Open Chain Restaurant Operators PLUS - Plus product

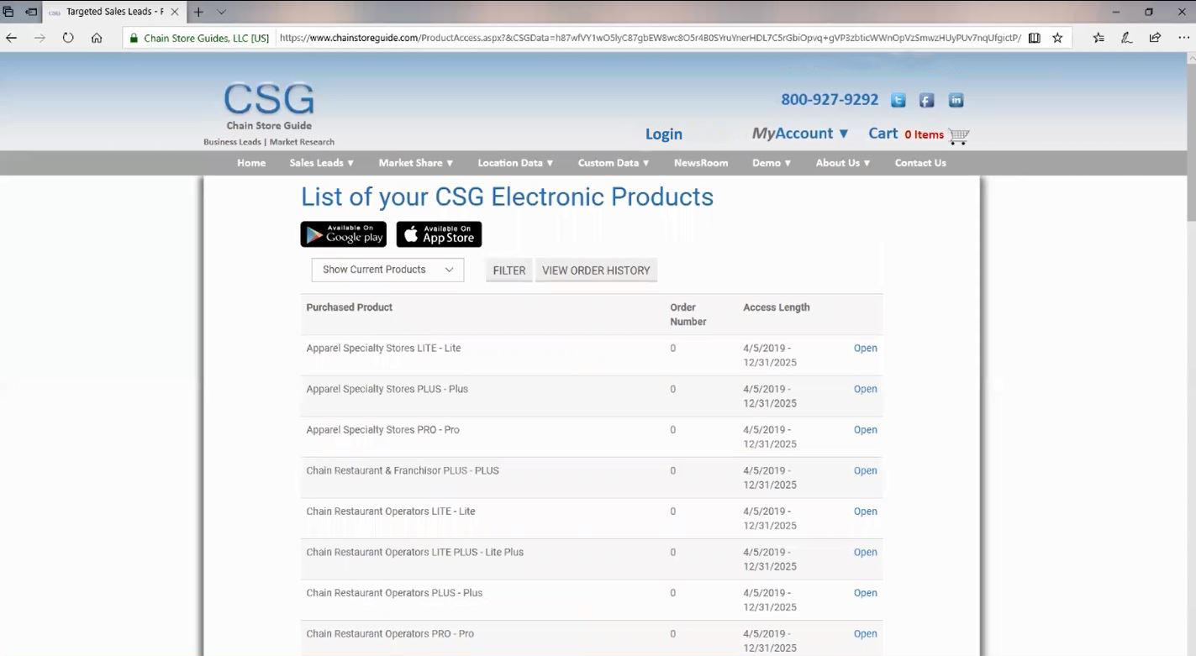click(865, 593)
